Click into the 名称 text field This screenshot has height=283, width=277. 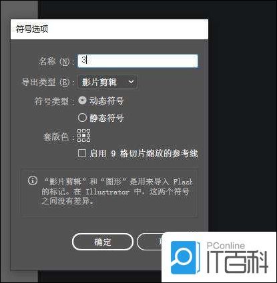point(137,61)
